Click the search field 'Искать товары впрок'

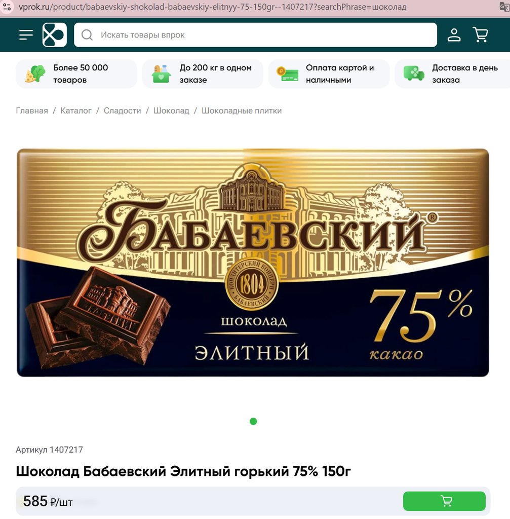coord(255,35)
